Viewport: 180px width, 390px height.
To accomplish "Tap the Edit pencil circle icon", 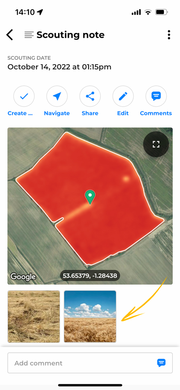I will click(123, 96).
